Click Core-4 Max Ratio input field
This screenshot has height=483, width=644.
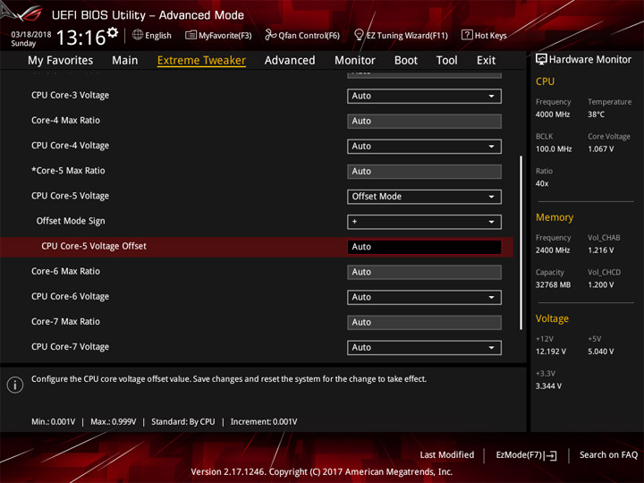click(424, 121)
